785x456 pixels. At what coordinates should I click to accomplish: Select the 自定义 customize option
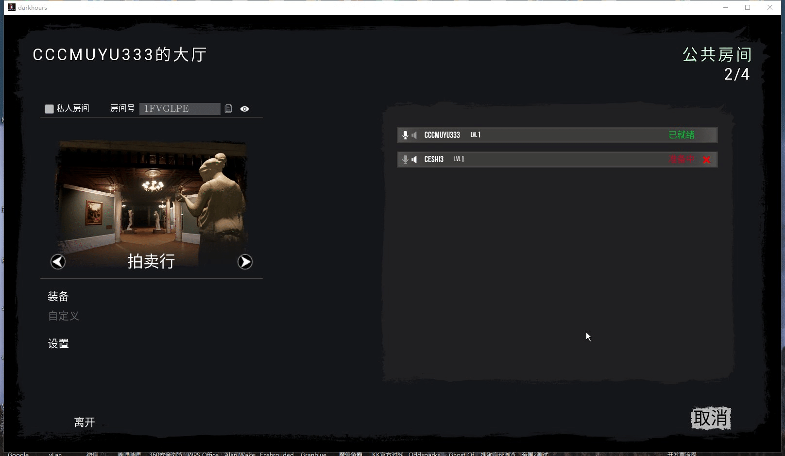tap(64, 316)
